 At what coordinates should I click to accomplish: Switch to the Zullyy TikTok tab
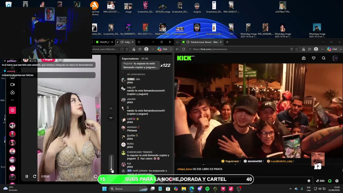tap(125, 42)
